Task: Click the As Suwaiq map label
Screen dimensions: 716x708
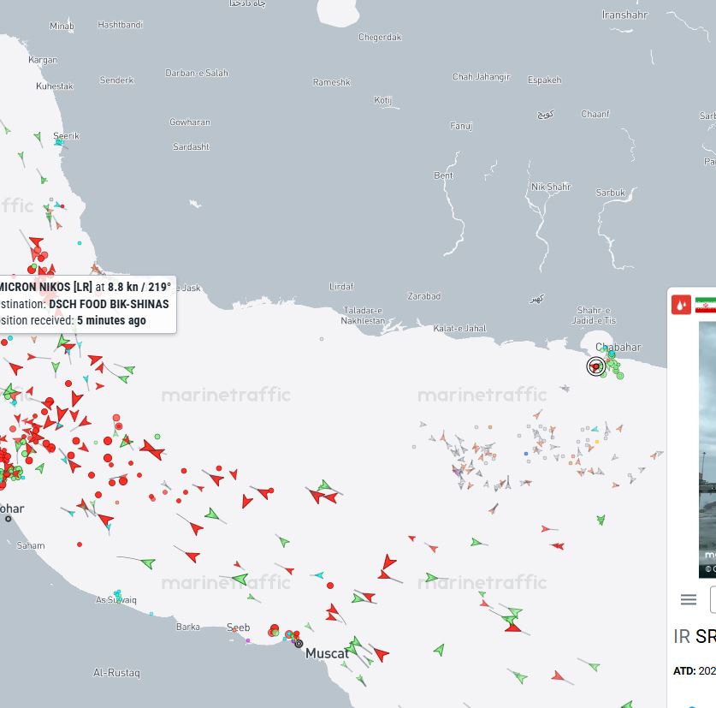Action: 116,599
